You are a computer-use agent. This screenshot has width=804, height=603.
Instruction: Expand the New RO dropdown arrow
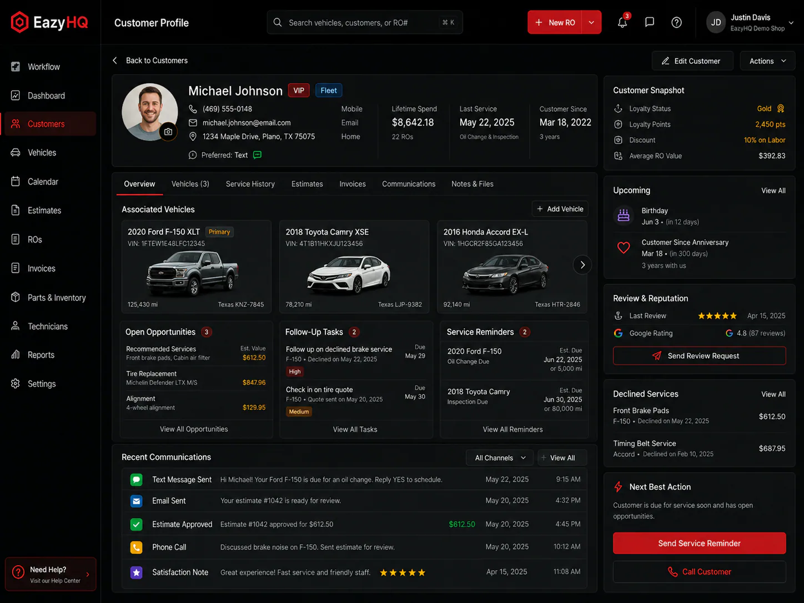(x=591, y=23)
